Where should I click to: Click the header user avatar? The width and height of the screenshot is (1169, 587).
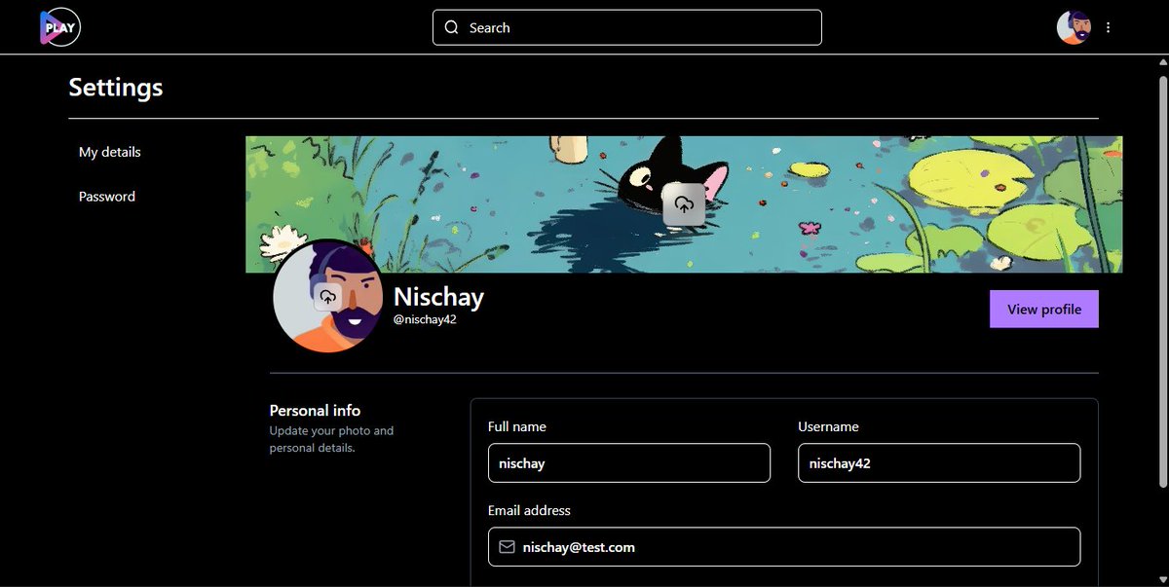pyautogui.click(x=1074, y=27)
